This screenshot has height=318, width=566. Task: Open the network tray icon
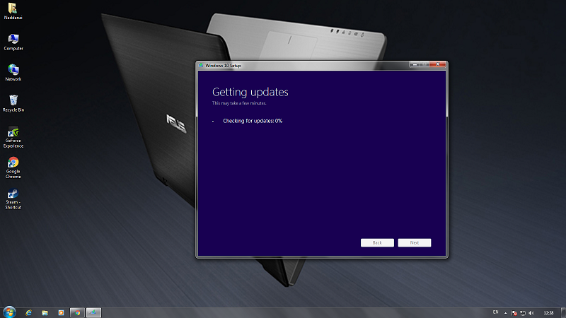tap(523, 313)
